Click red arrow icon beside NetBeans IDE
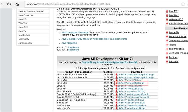The image size is (188, 112). [x=167, y=19]
